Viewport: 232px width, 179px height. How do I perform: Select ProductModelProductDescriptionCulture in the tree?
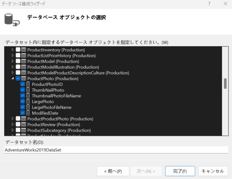point(78,73)
